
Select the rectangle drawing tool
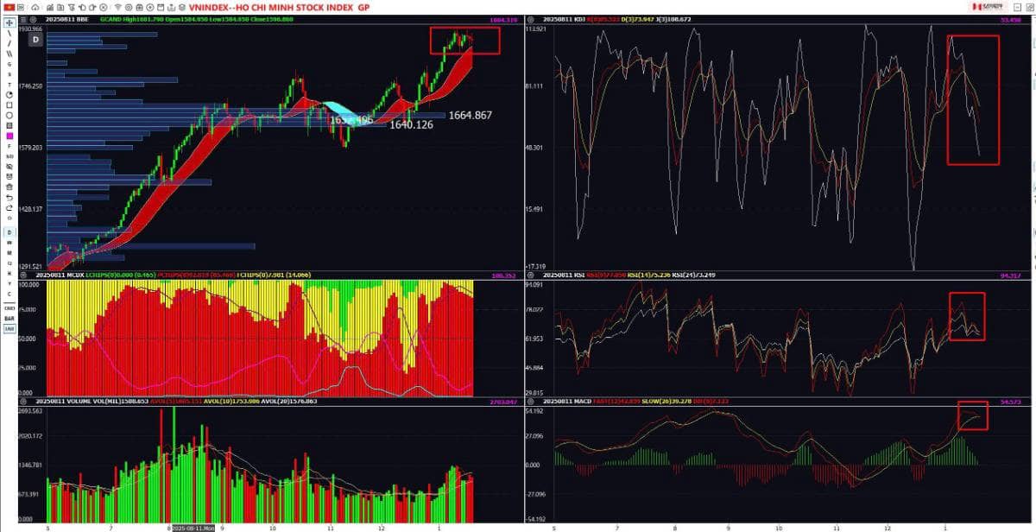tap(9, 106)
